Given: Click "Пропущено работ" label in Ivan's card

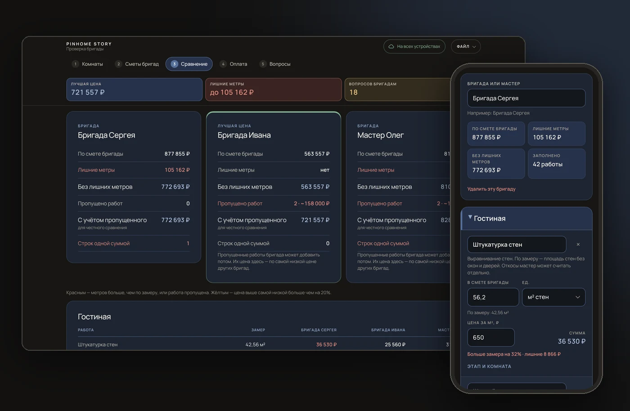Looking at the screenshot, I should pos(240,203).
